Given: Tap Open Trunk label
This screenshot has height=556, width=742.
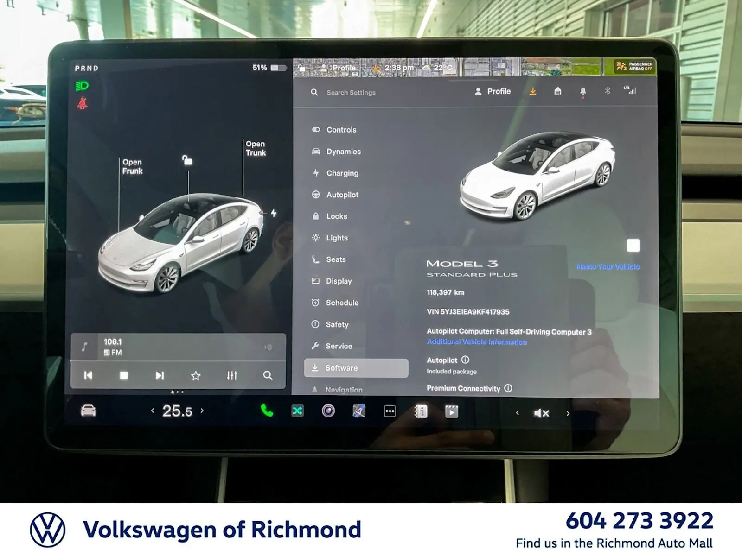Looking at the screenshot, I should tap(256, 148).
